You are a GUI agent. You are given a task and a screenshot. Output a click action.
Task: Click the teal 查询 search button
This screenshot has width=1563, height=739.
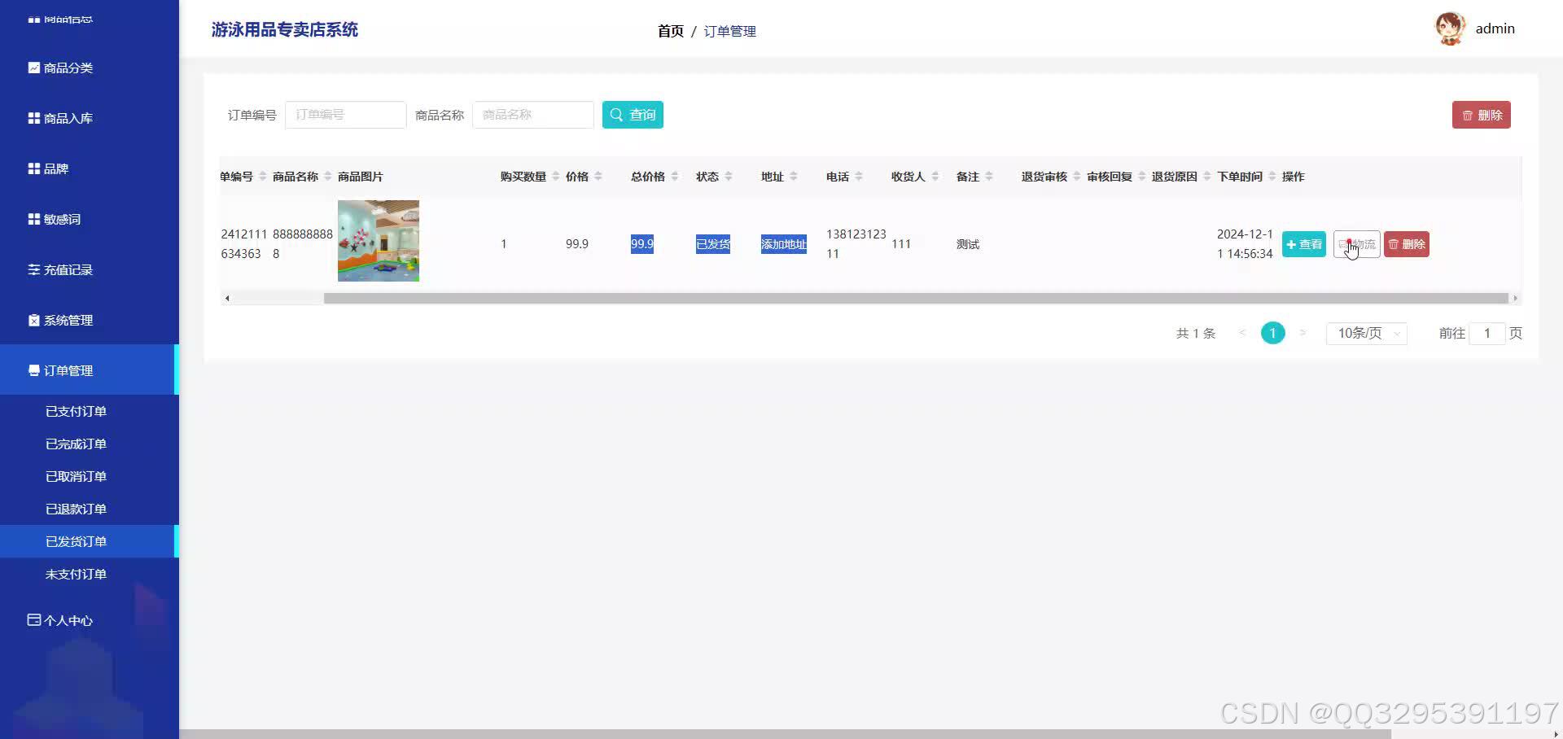pos(633,115)
